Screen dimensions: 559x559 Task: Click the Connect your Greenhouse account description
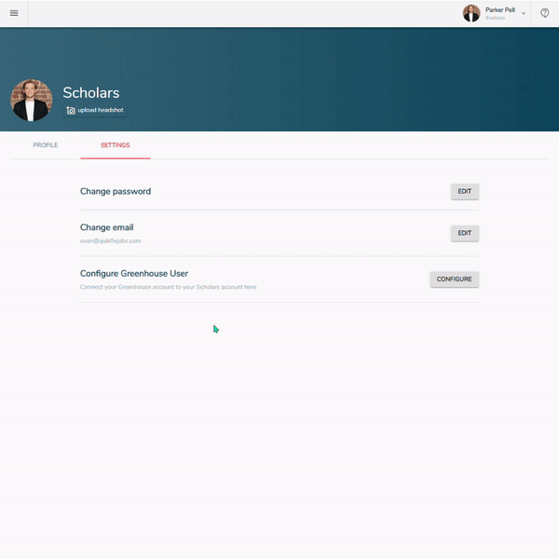(x=168, y=287)
